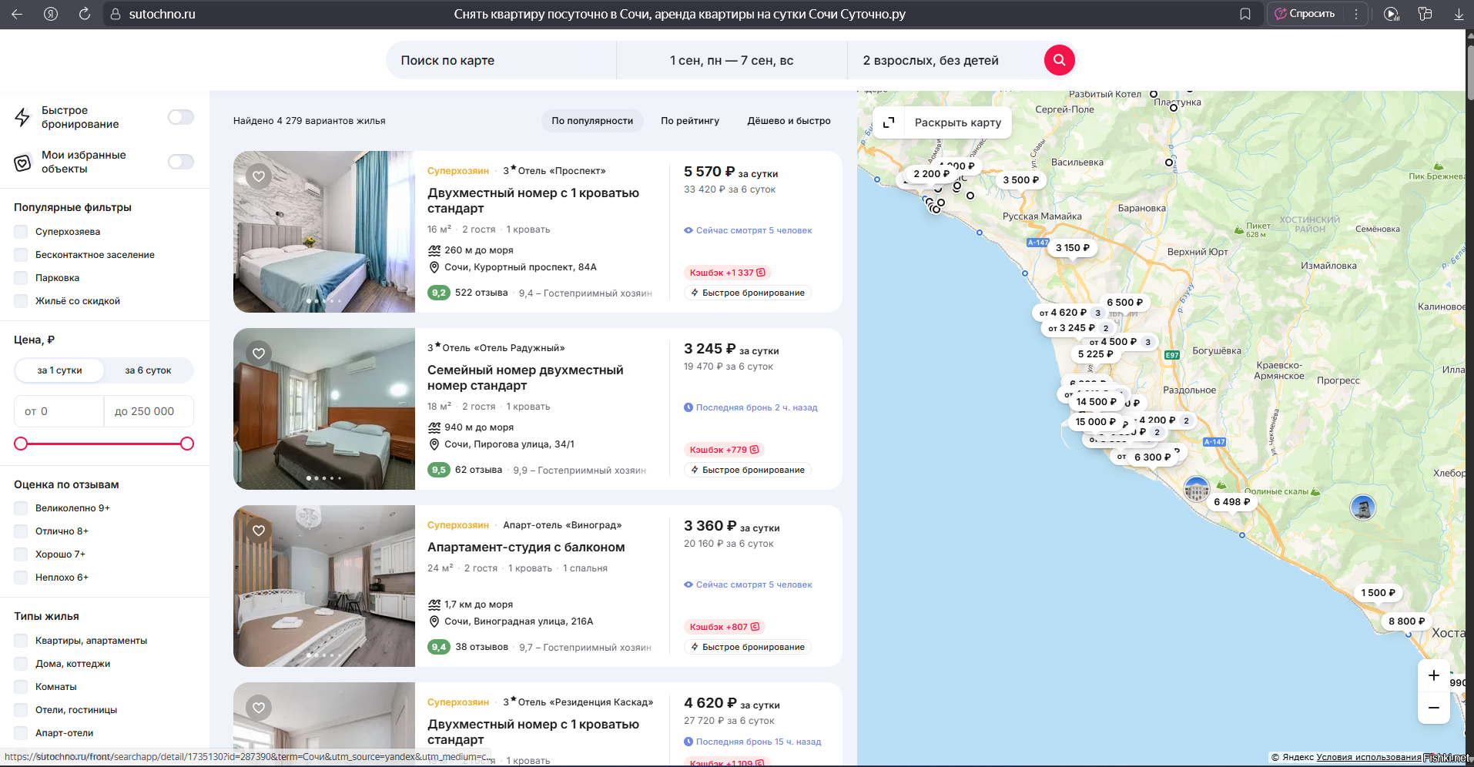Sort results По рейтингу
The image size is (1474, 767).
690,121
